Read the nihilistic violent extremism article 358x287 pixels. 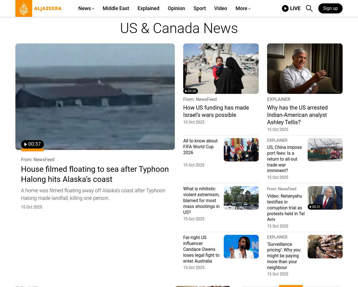pyautogui.click(x=201, y=200)
